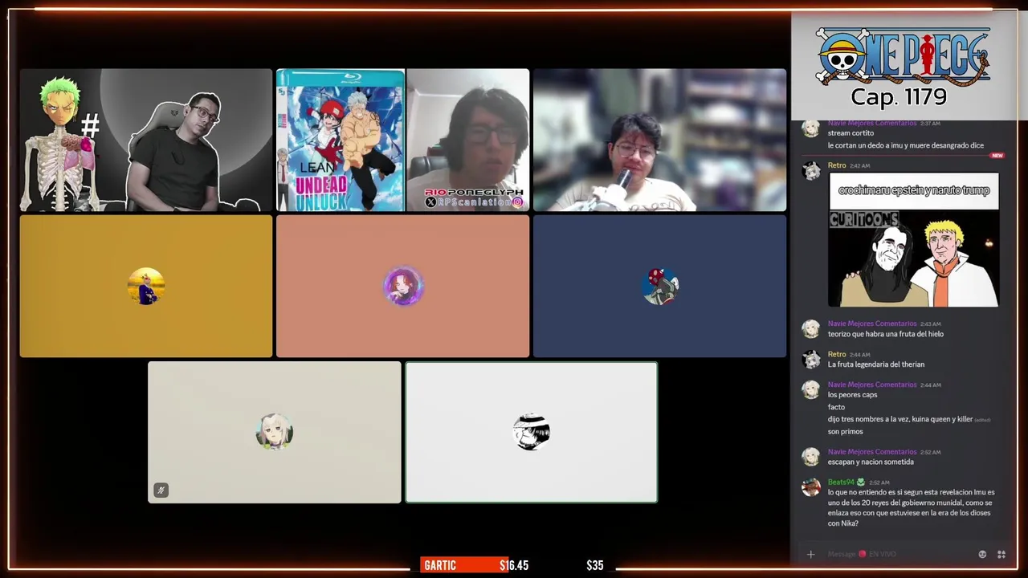Click Navie's avatar beside 'escapan y nacion sometida'
This screenshot has width=1028, height=578.
pyautogui.click(x=811, y=457)
